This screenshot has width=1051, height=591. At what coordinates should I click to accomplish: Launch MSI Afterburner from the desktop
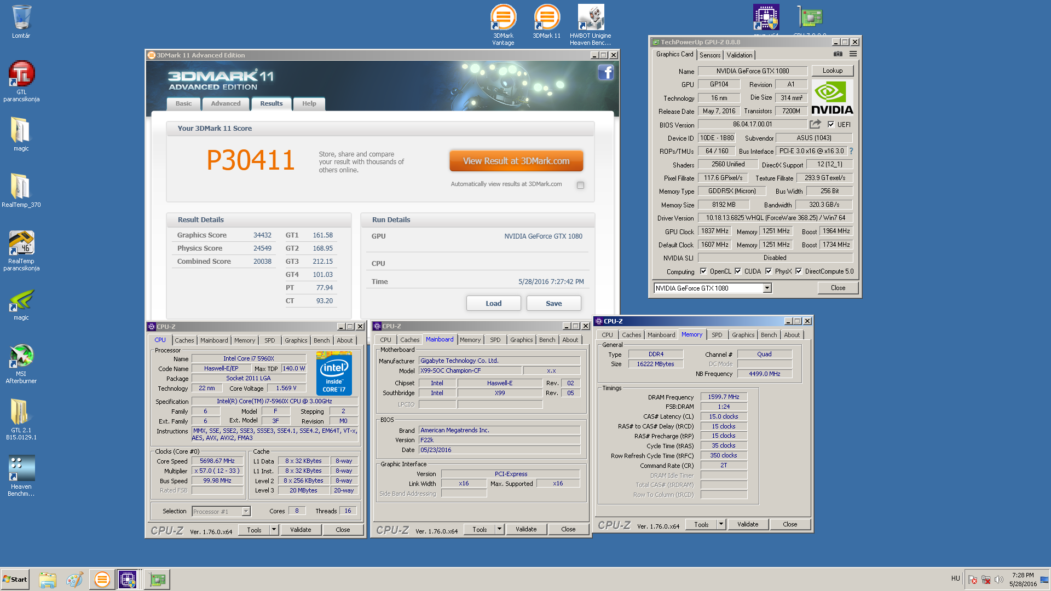tap(21, 363)
